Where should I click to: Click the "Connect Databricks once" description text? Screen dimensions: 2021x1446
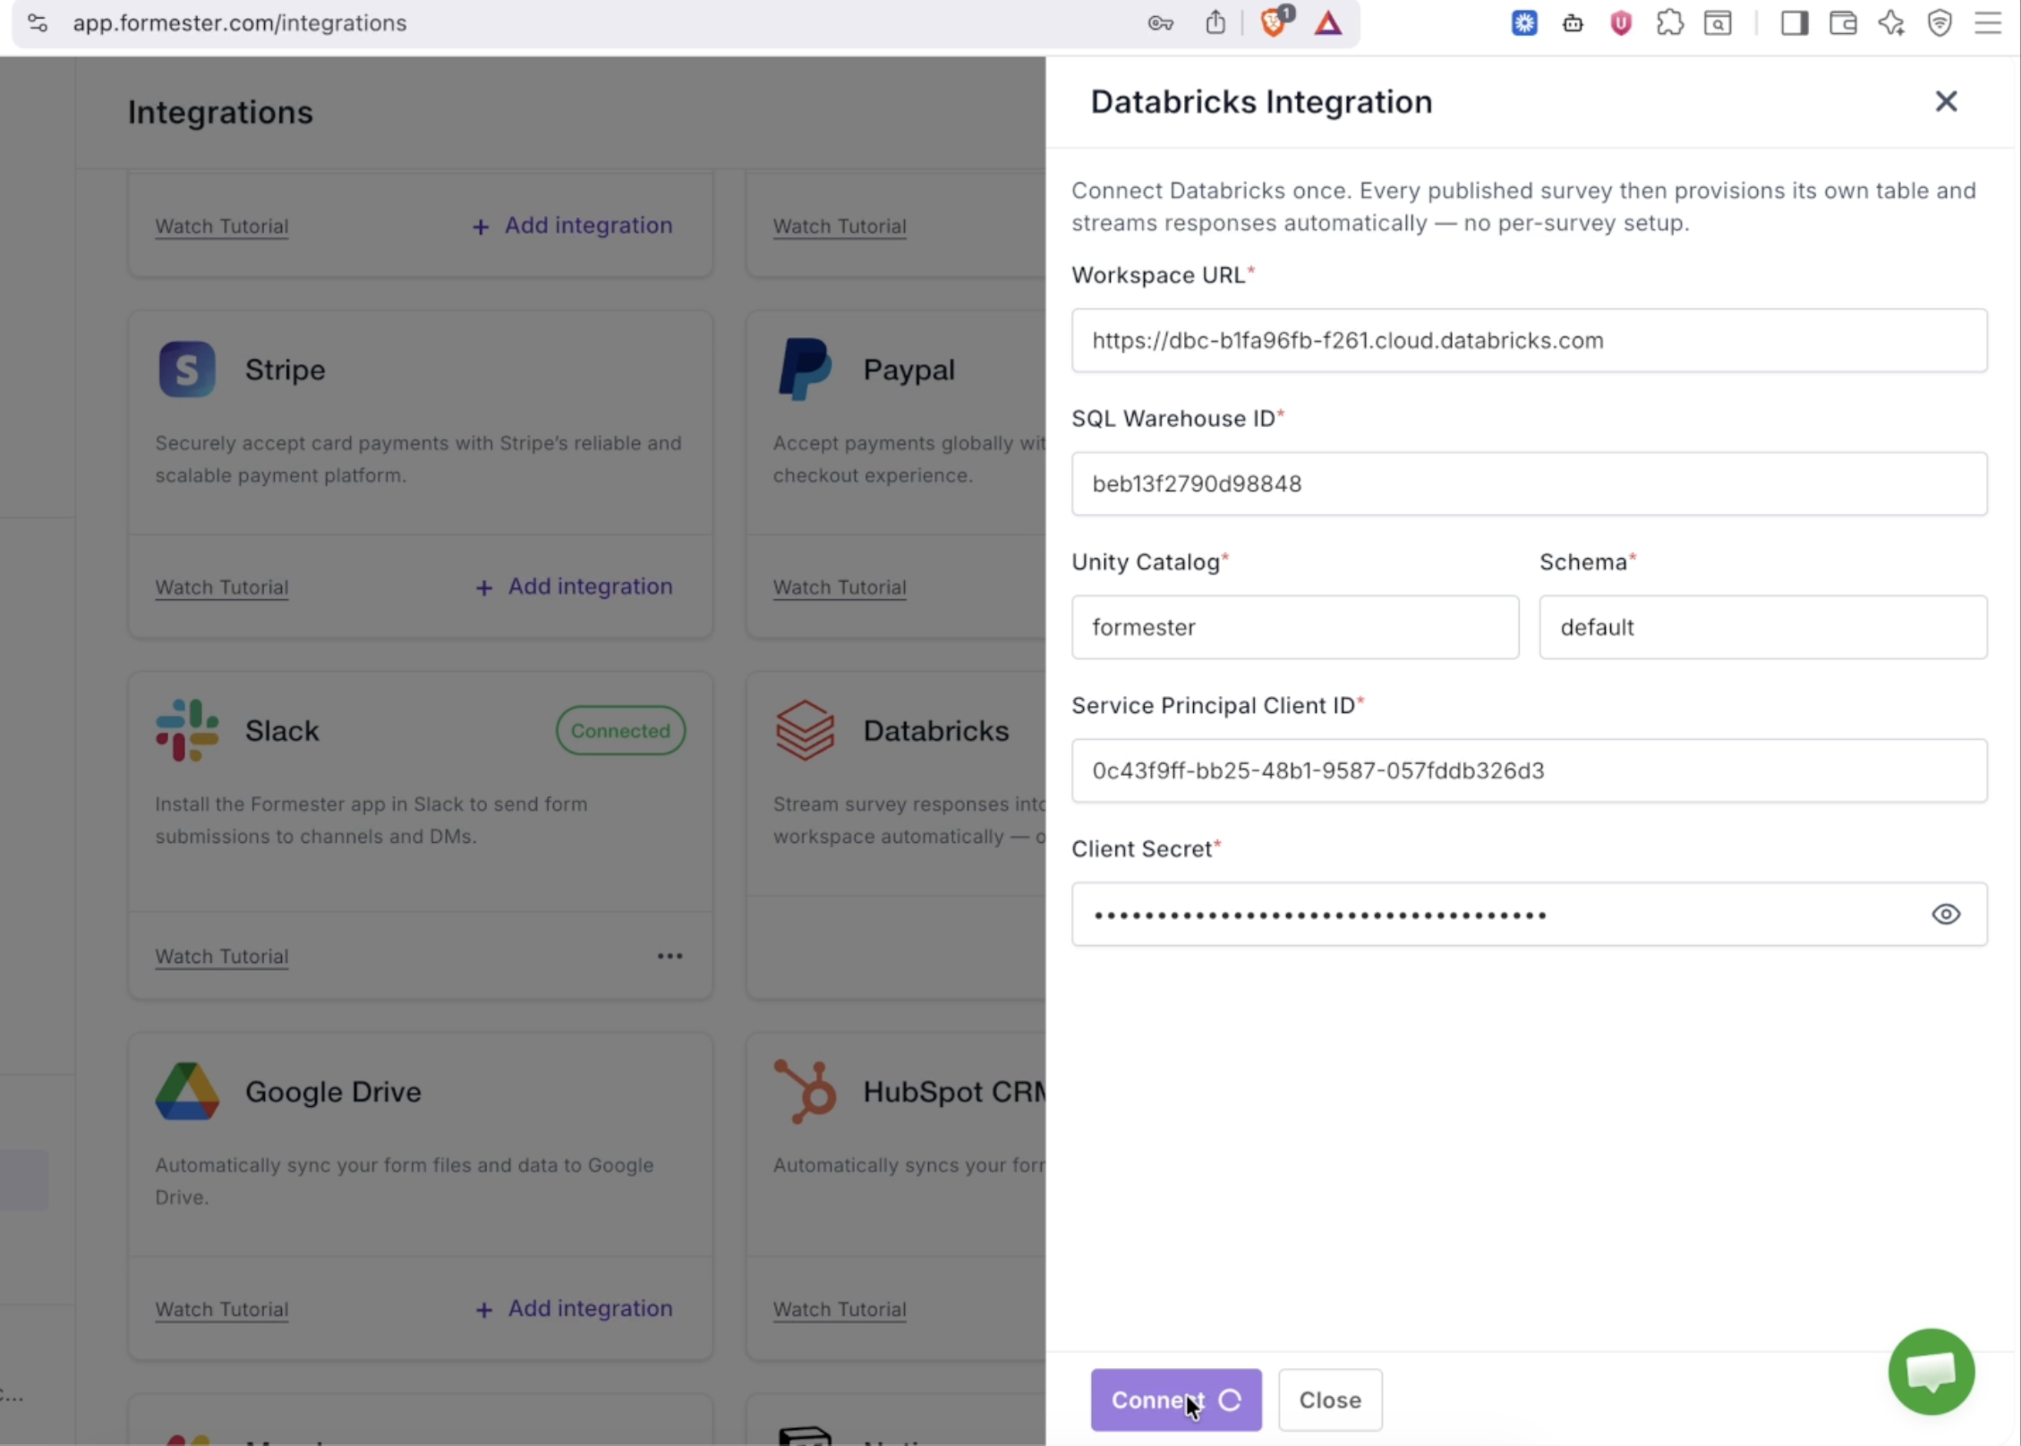pos(1523,207)
